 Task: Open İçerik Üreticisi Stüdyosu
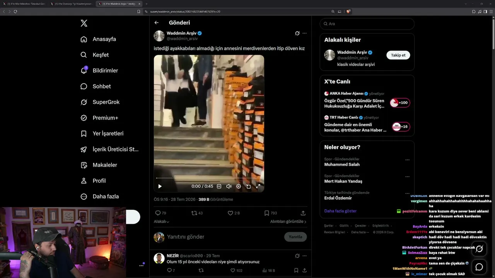point(109,149)
